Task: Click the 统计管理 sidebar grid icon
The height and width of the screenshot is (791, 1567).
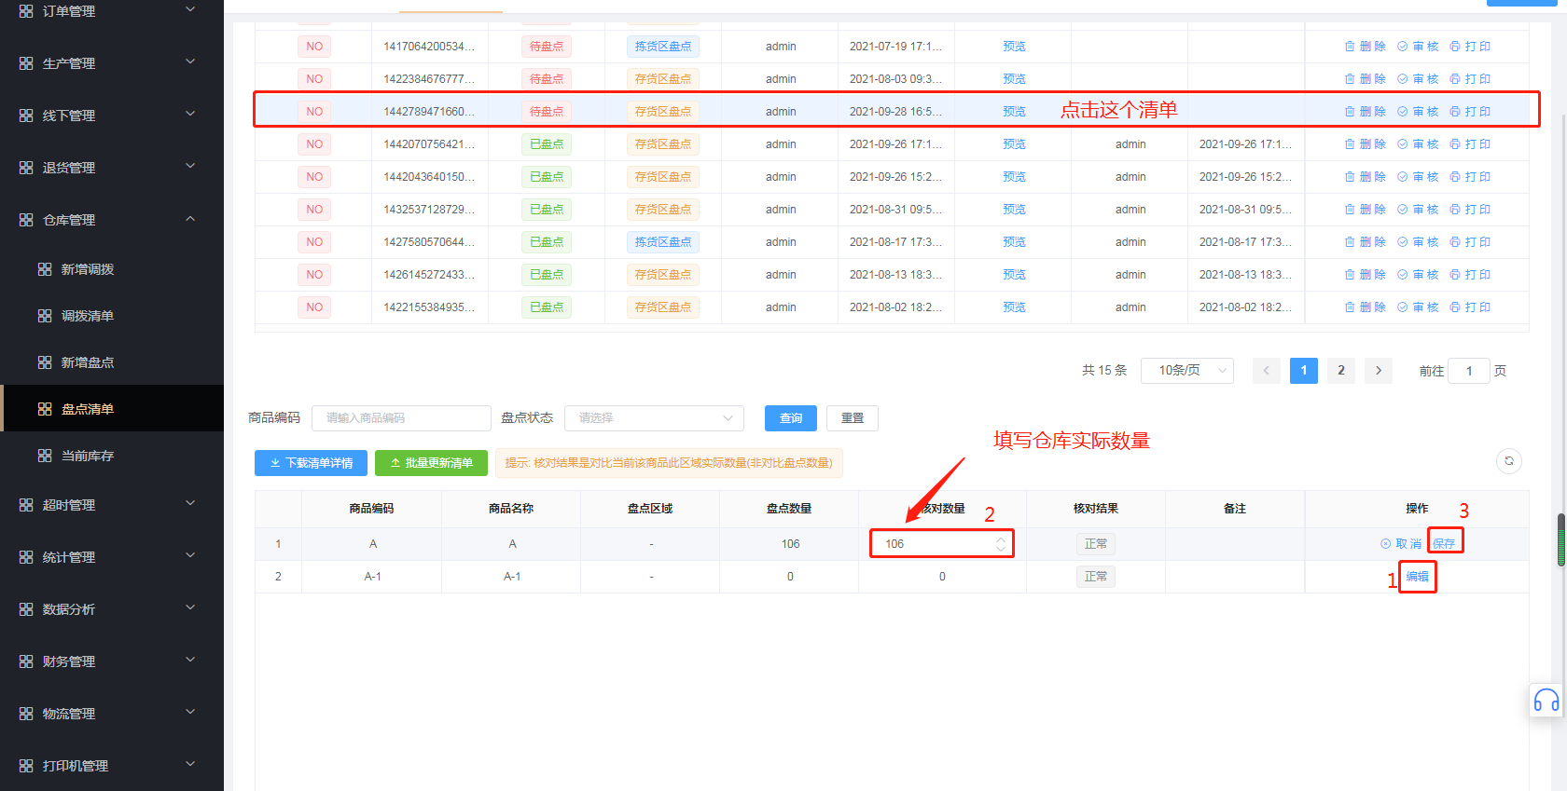Action: 26,557
